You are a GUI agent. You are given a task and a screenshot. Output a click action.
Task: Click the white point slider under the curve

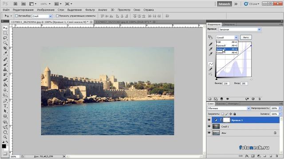point(251,79)
